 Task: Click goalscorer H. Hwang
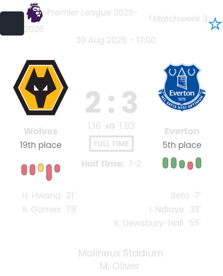[41, 195]
